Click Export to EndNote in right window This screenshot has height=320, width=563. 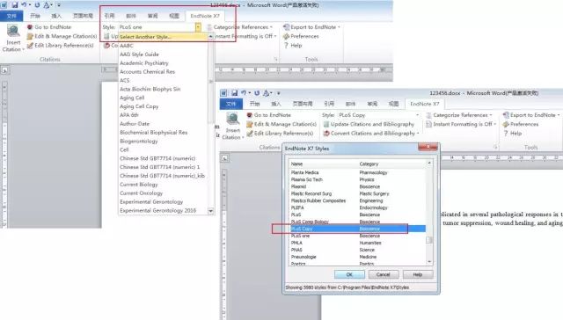pyautogui.click(x=531, y=115)
